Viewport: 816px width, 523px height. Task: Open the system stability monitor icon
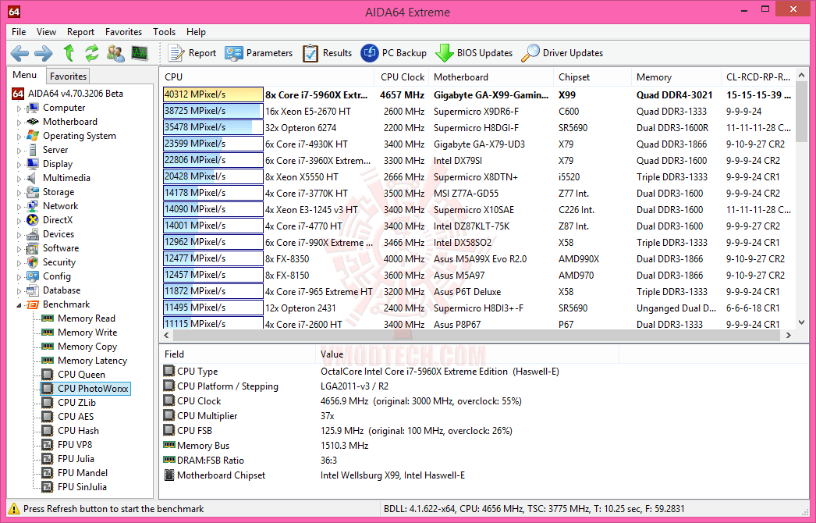140,52
